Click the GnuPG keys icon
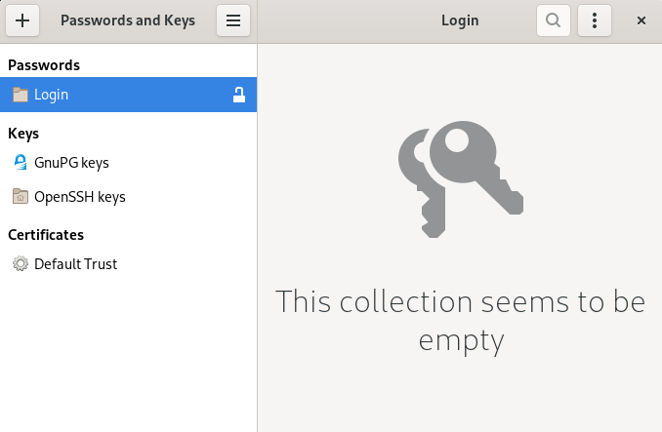 [21, 162]
